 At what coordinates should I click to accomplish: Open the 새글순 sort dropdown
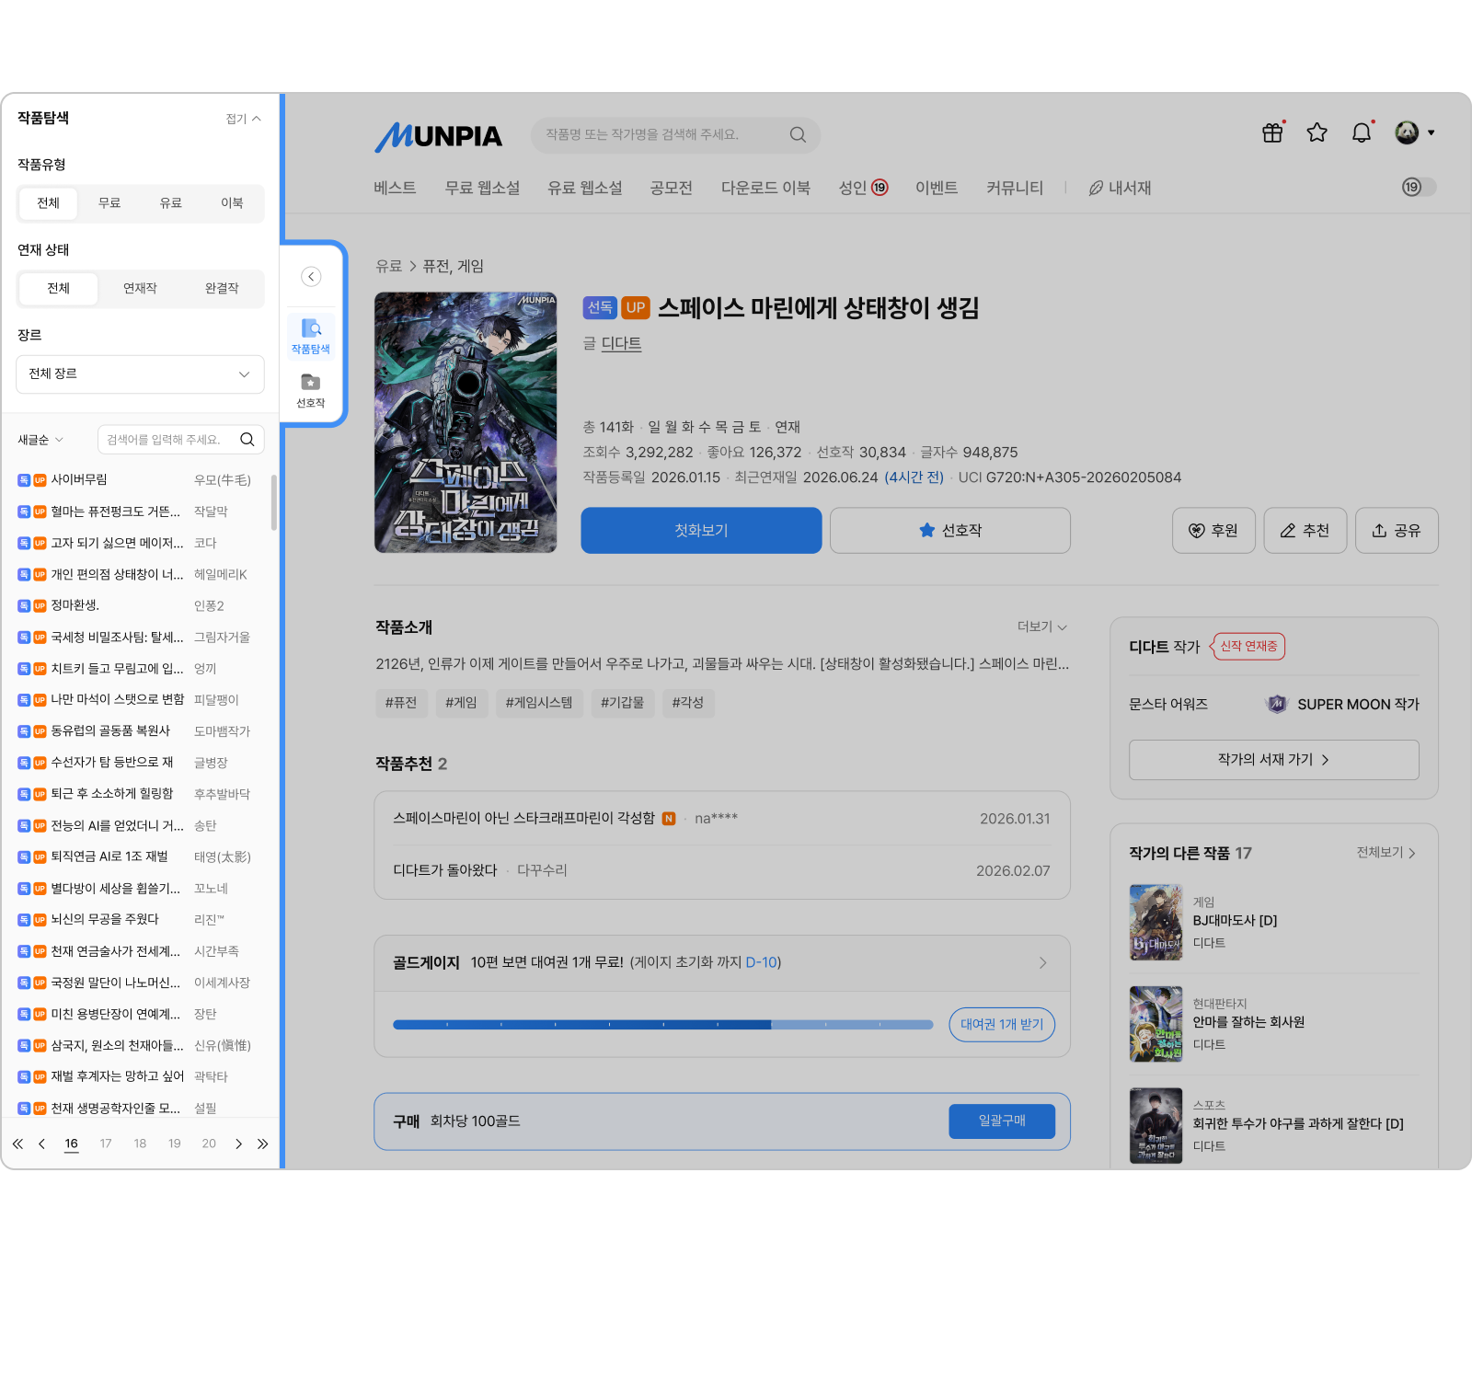[x=40, y=440]
